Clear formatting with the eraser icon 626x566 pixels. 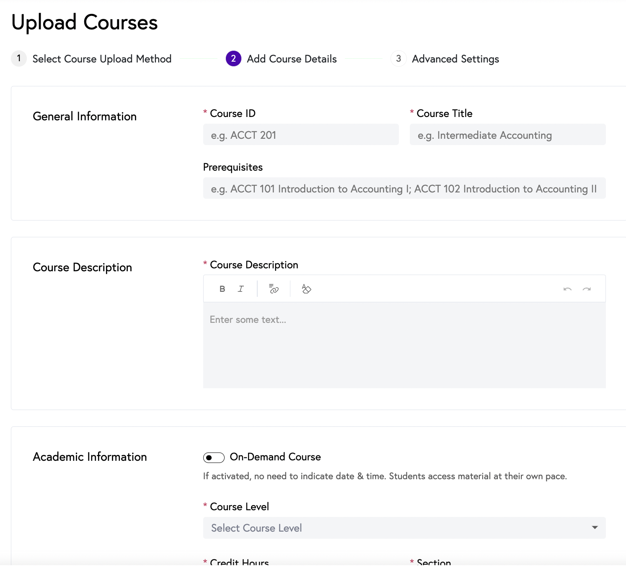(x=306, y=289)
